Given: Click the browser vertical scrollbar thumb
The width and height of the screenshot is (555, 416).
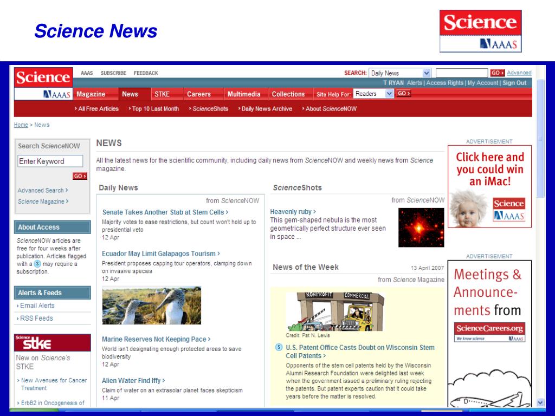Looking at the screenshot, I should [540, 138].
